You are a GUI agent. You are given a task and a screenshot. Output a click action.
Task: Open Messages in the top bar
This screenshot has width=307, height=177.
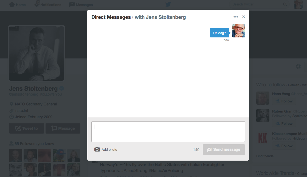pos(81,4)
